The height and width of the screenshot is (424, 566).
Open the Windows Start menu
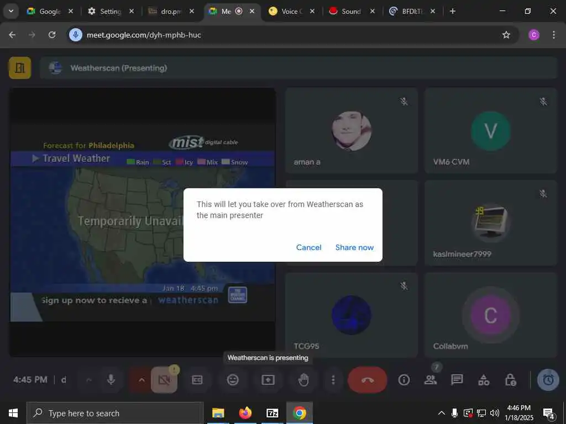(13, 413)
